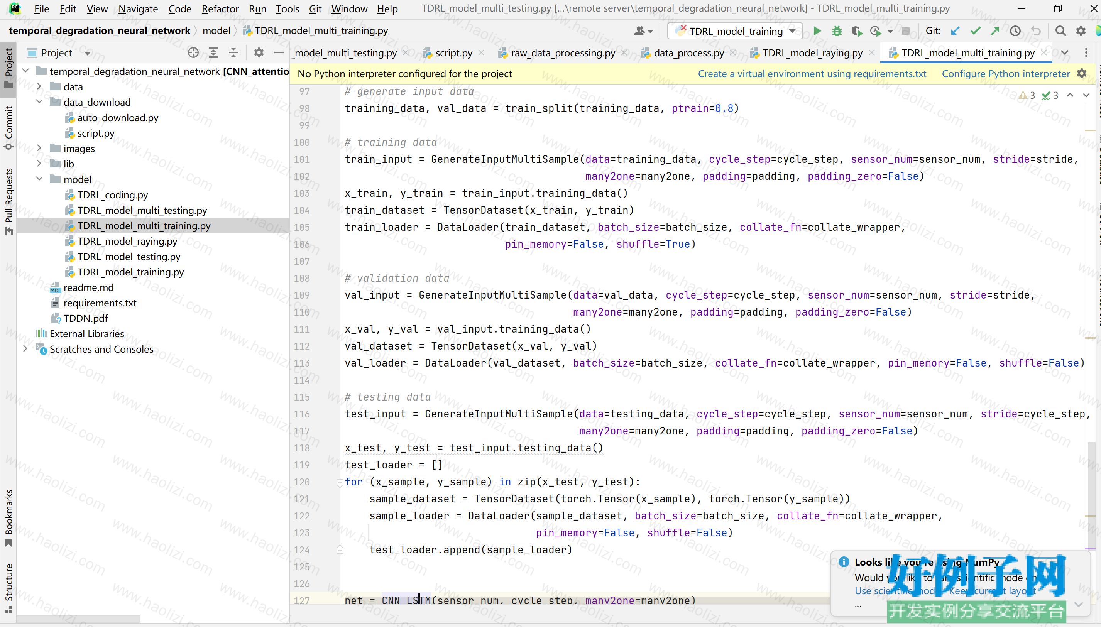Image resolution: width=1101 pixels, height=627 pixels.
Task: Close the script.py tab
Action: [481, 52]
